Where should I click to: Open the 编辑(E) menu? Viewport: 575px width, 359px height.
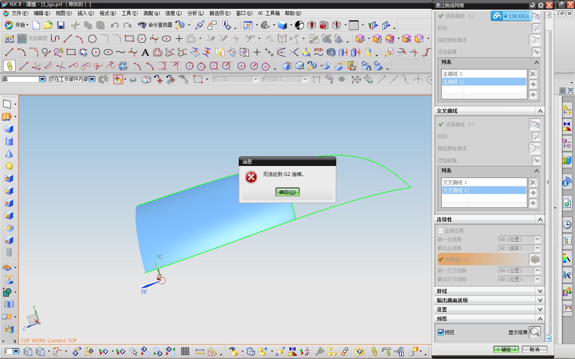point(42,13)
